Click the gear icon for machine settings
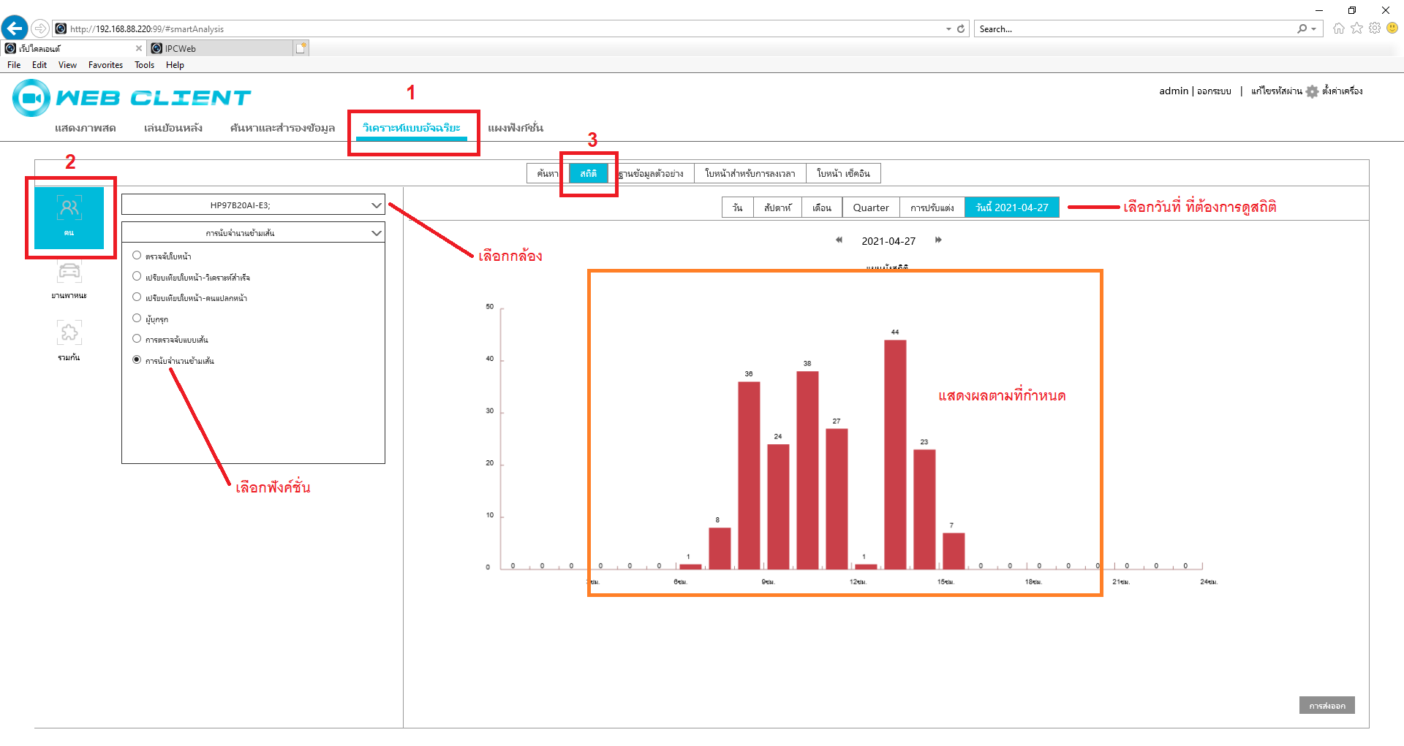Image resolution: width=1404 pixels, height=746 pixels. [1312, 91]
